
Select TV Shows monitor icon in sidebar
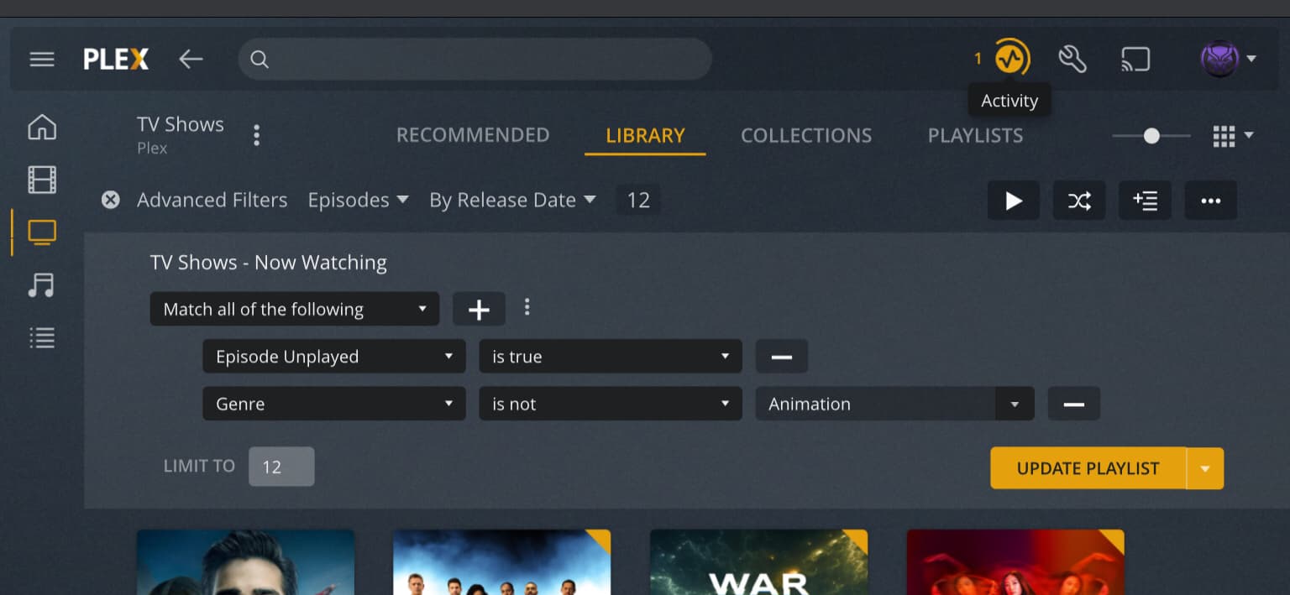pos(42,232)
